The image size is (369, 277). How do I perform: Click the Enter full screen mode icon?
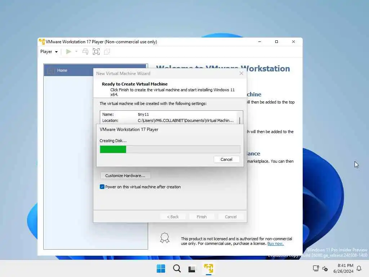[x=96, y=52]
